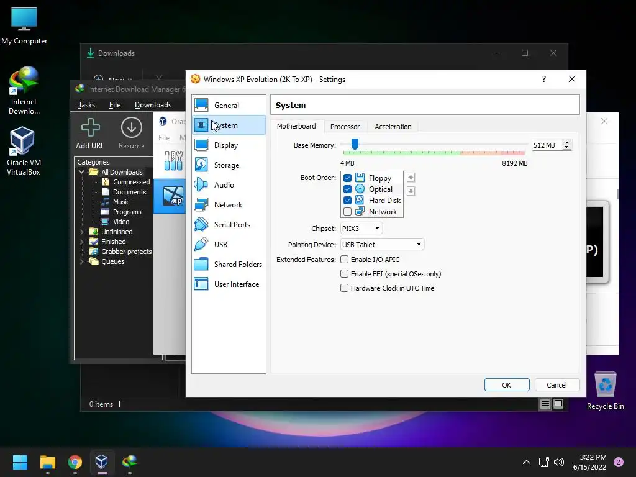The width and height of the screenshot is (636, 477).
Task: Select Compressed category in IDM
Action: [x=132, y=182]
